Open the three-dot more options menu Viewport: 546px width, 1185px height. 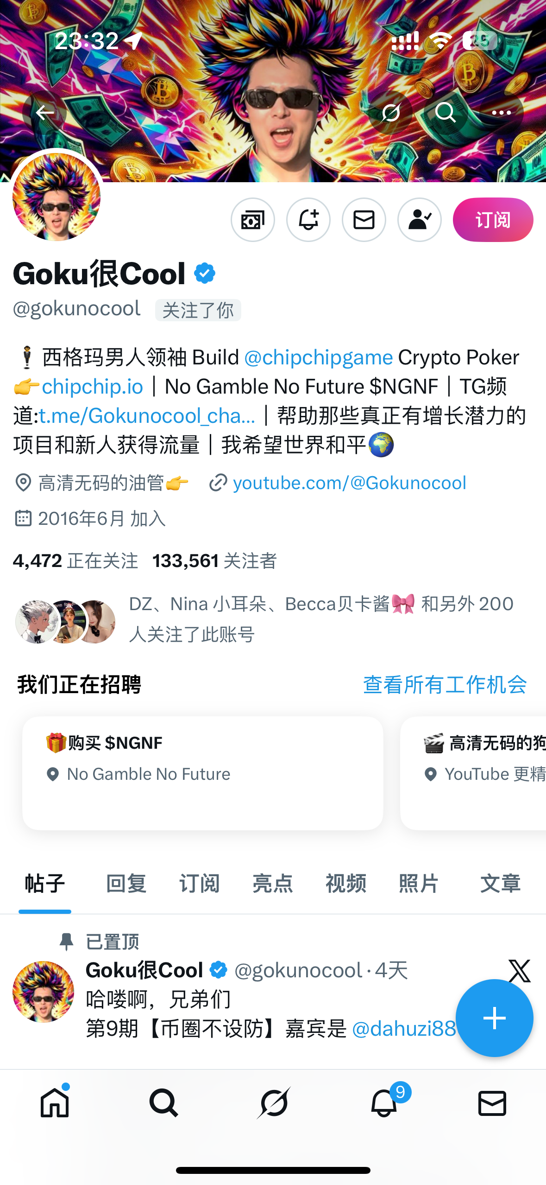[x=502, y=113]
